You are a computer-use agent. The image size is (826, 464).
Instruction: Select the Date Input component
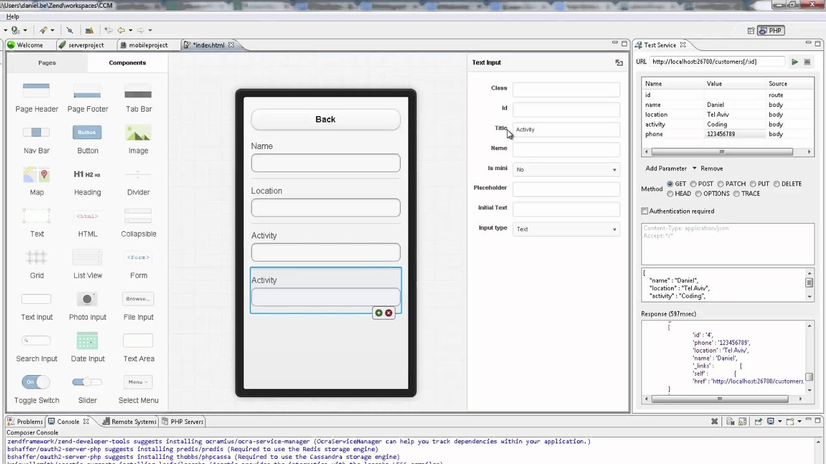tap(87, 347)
